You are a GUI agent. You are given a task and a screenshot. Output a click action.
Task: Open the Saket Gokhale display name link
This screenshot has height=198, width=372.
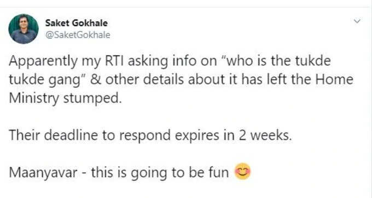pyautogui.click(x=77, y=23)
